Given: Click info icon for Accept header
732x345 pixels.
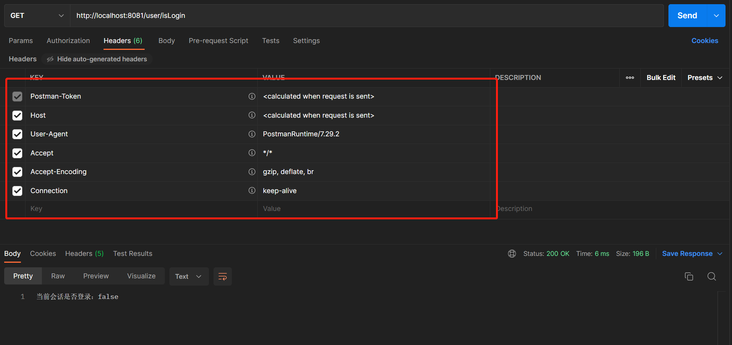Looking at the screenshot, I should tap(252, 153).
